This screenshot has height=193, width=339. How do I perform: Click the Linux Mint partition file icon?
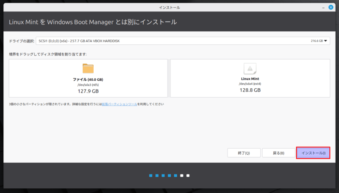click(x=250, y=68)
